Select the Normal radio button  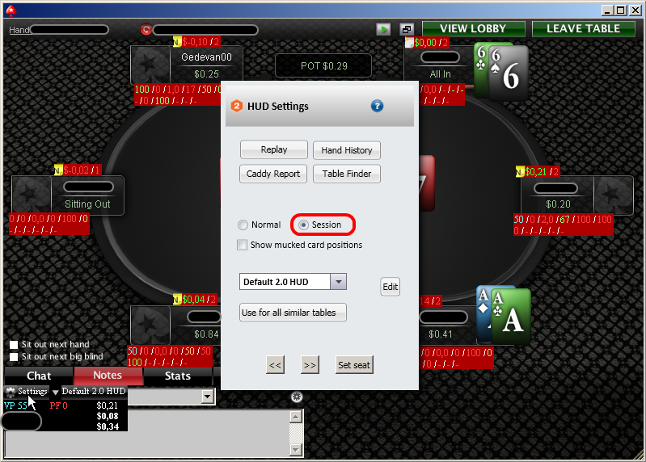click(243, 225)
